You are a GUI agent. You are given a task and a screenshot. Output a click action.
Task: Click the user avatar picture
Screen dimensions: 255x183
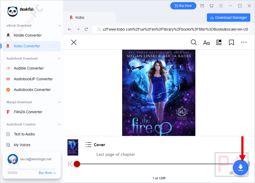[x=13, y=159]
